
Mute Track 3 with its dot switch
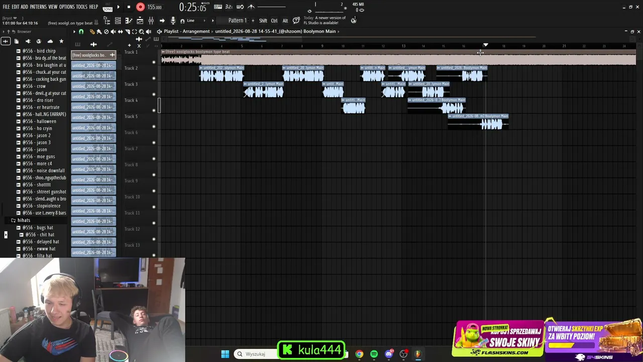click(154, 95)
